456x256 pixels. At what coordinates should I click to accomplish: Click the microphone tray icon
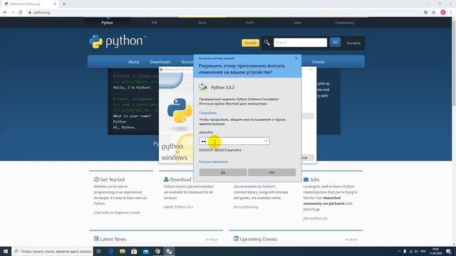(x=405, y=251)
